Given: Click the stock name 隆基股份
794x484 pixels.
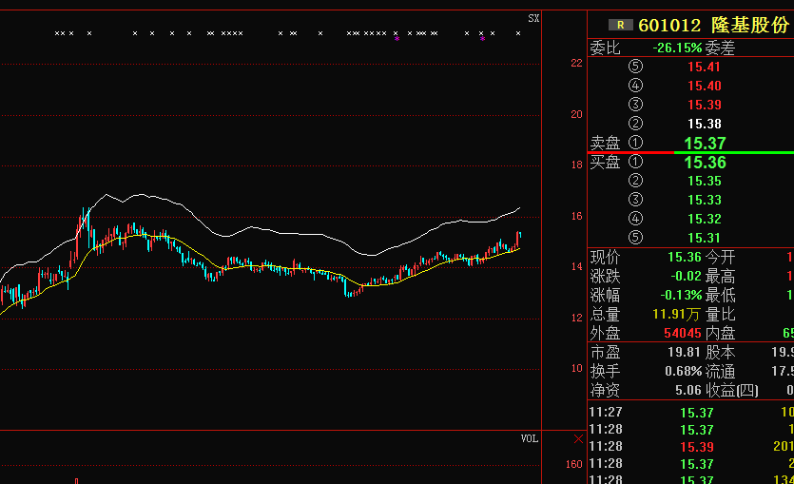Looking at the screenshot, I should click(750, 25).
